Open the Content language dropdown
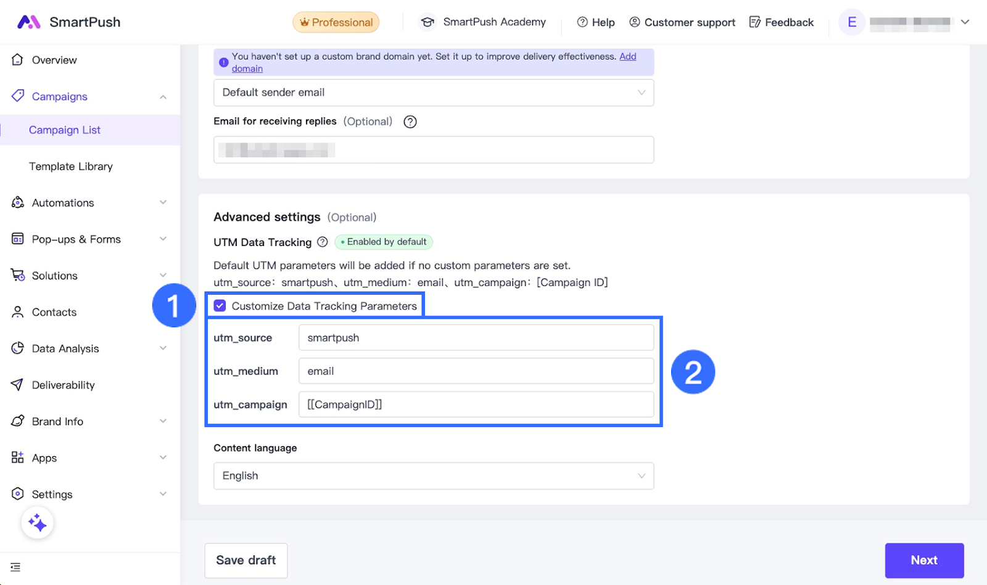Screen dimensions: 987x585 pos(433,476)
